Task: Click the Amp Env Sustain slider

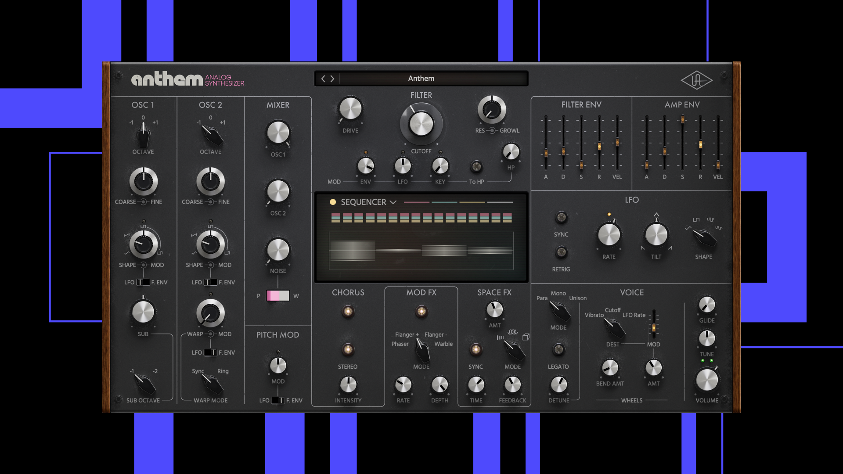Action: point(682,119)
